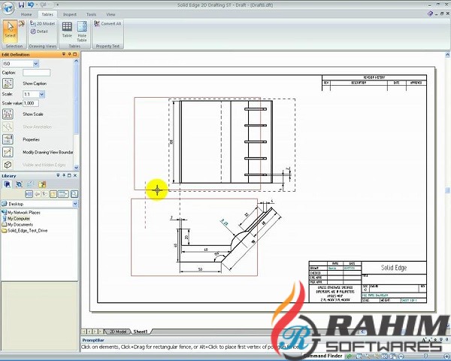
Task: Click the Detail view command
Action: (x=39, y=32)
